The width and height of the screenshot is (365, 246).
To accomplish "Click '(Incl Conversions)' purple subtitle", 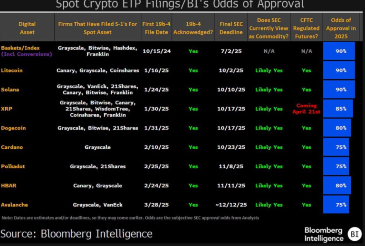I will click(27, 55).
